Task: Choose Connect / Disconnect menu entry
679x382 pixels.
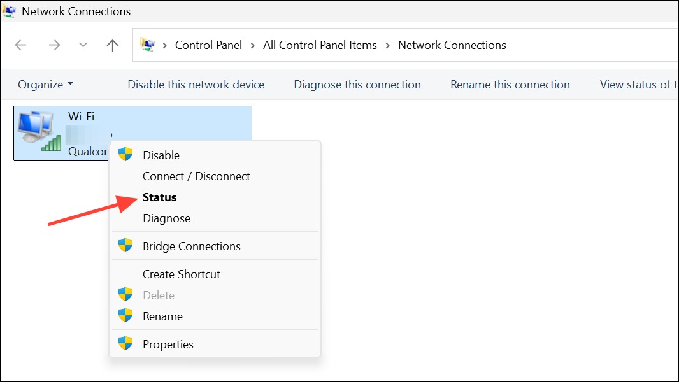Action: 196,176
